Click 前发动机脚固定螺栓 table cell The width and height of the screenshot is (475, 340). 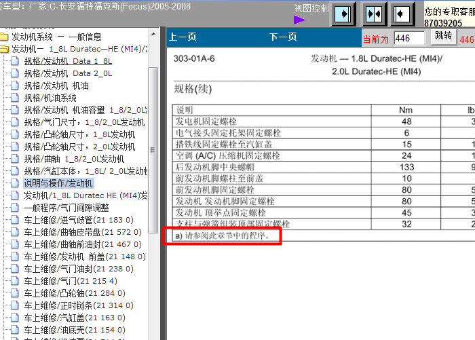click(215, 190)
